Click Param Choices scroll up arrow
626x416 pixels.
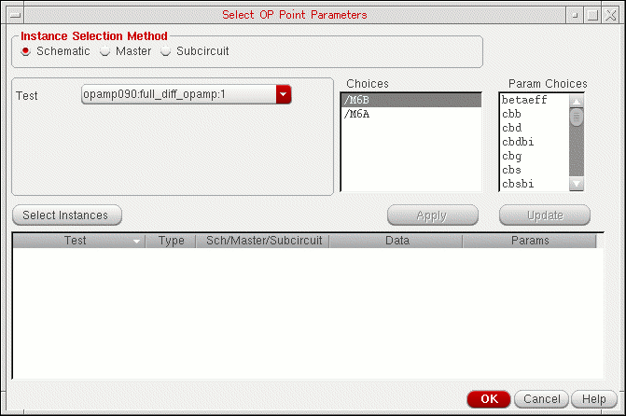pos(577,102)
